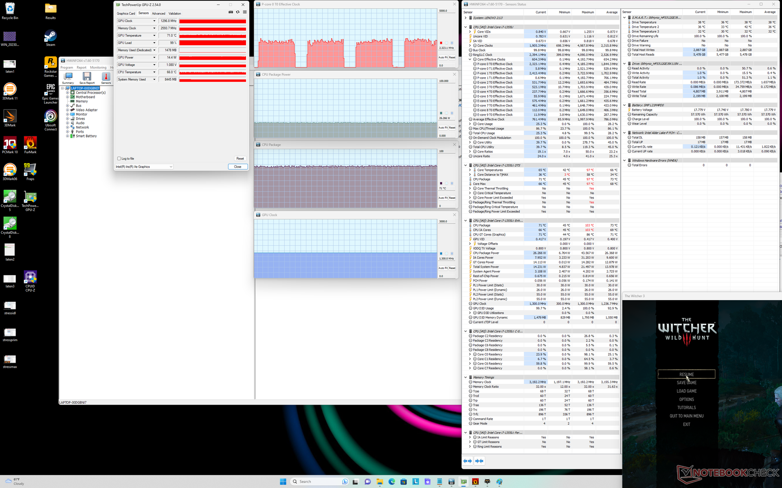Enable the Log to file checkbox

click(x=119, y=159)
